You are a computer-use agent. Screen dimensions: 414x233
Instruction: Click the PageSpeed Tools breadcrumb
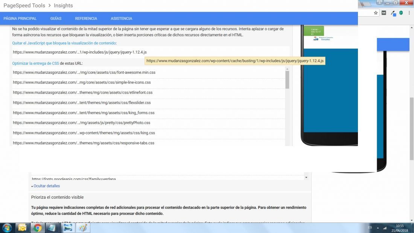pos(24,6)
